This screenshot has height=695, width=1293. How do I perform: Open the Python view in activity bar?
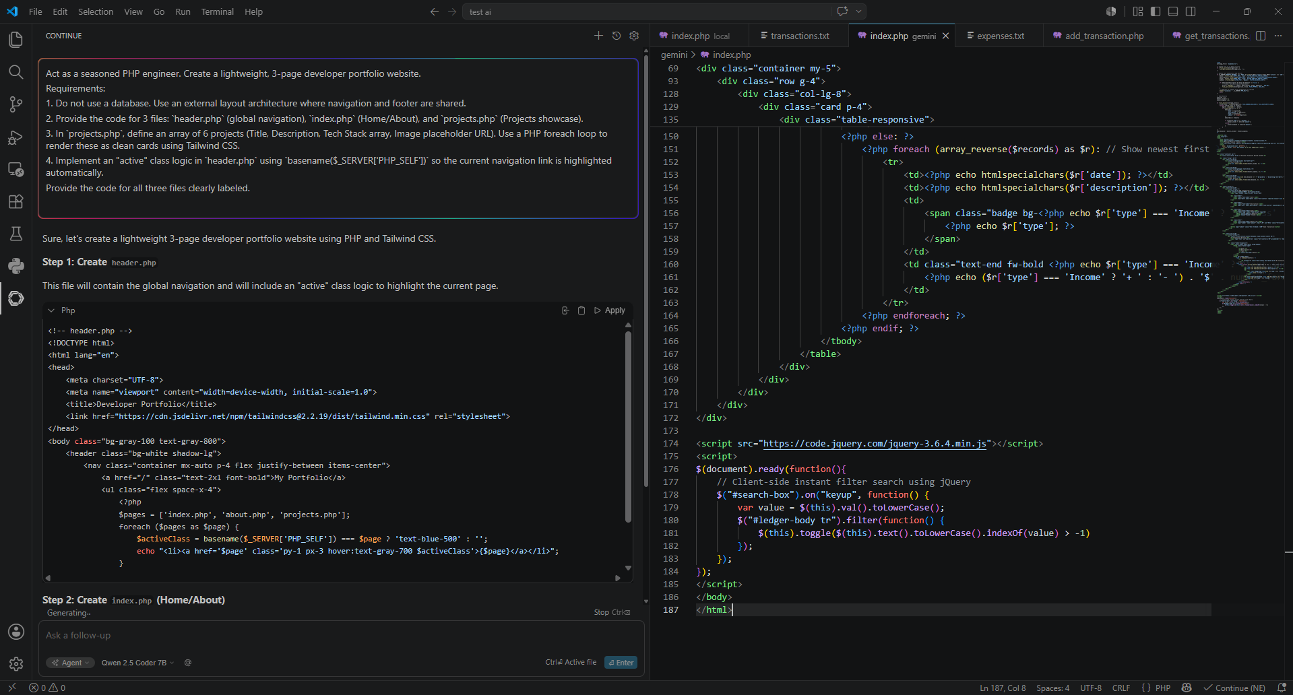click(x=15, y=266)
